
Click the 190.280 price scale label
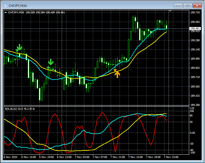click(x=195, y=40)
